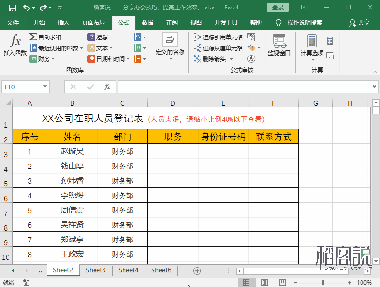The image size is (380, 287).
Task: Open Sheet6 worksheet tab
Action: click(161, 270)
